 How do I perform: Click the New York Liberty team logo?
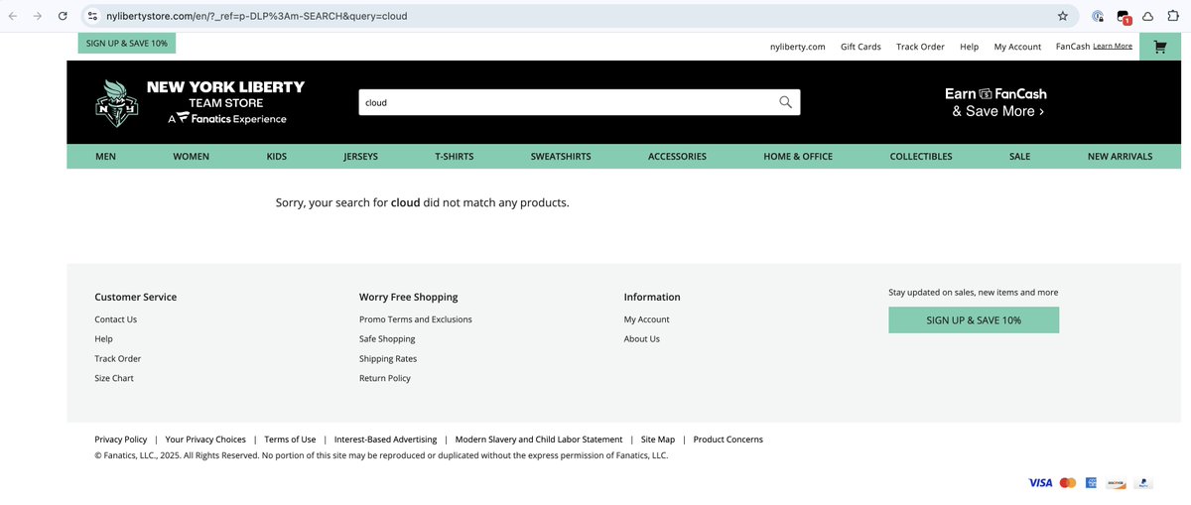tap(116, 103)
